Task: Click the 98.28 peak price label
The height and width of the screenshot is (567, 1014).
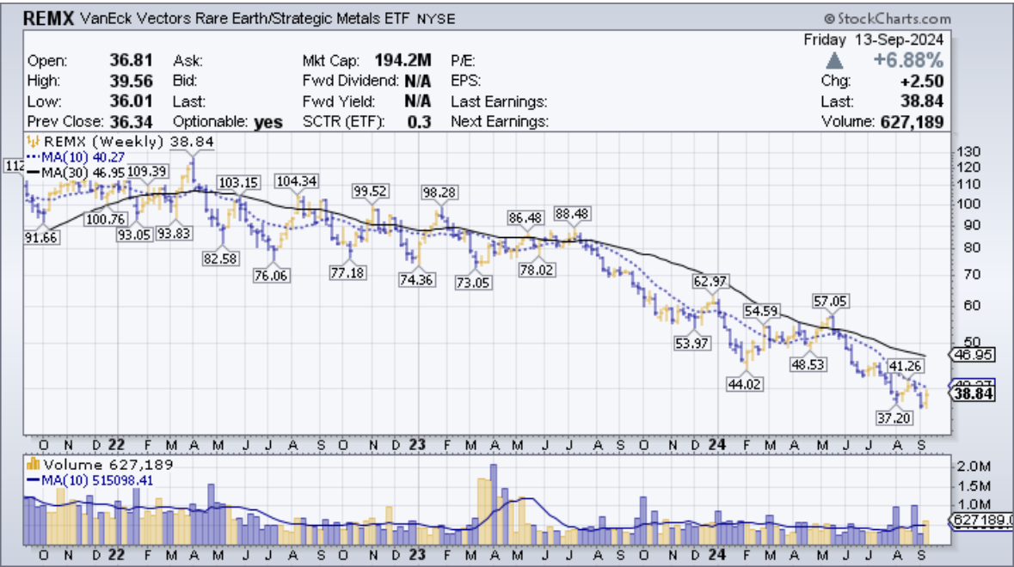Action: click(439, 192)
